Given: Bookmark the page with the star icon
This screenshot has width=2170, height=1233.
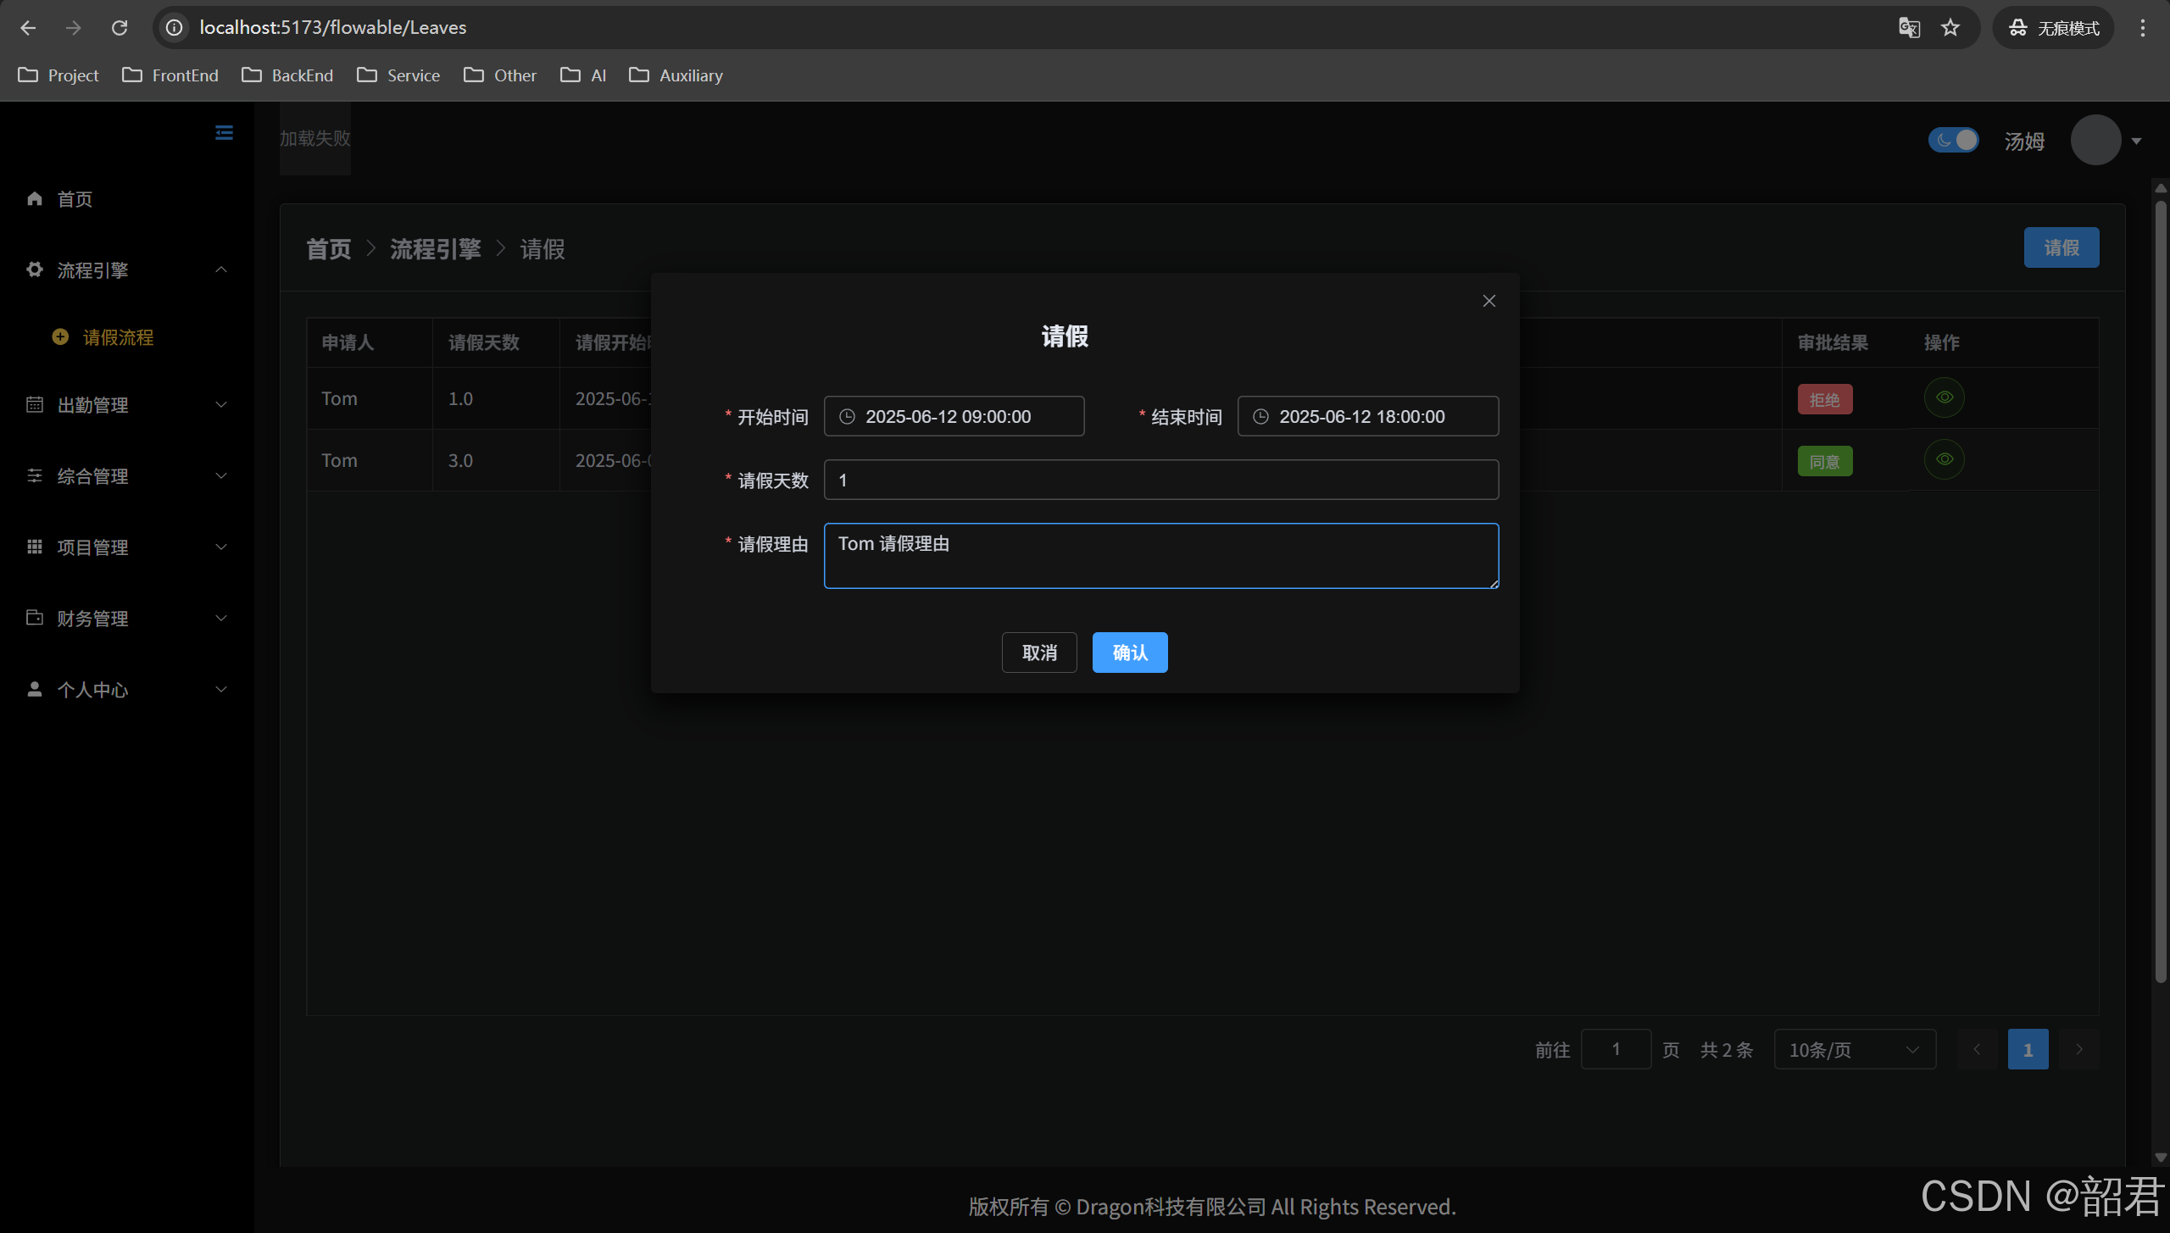Looking at the screenshot, I should point(1950,28).
